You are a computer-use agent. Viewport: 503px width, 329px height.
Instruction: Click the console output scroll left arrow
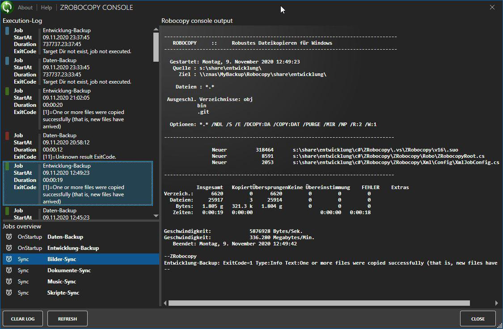[x=165, y=303]
